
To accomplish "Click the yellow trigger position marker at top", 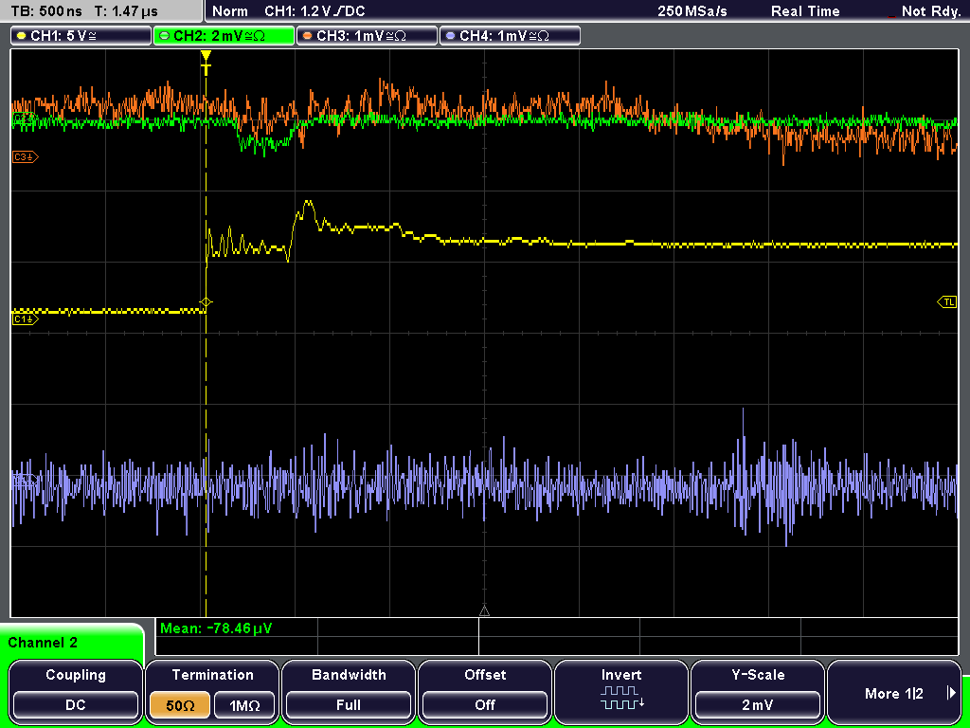I will 206,62.
